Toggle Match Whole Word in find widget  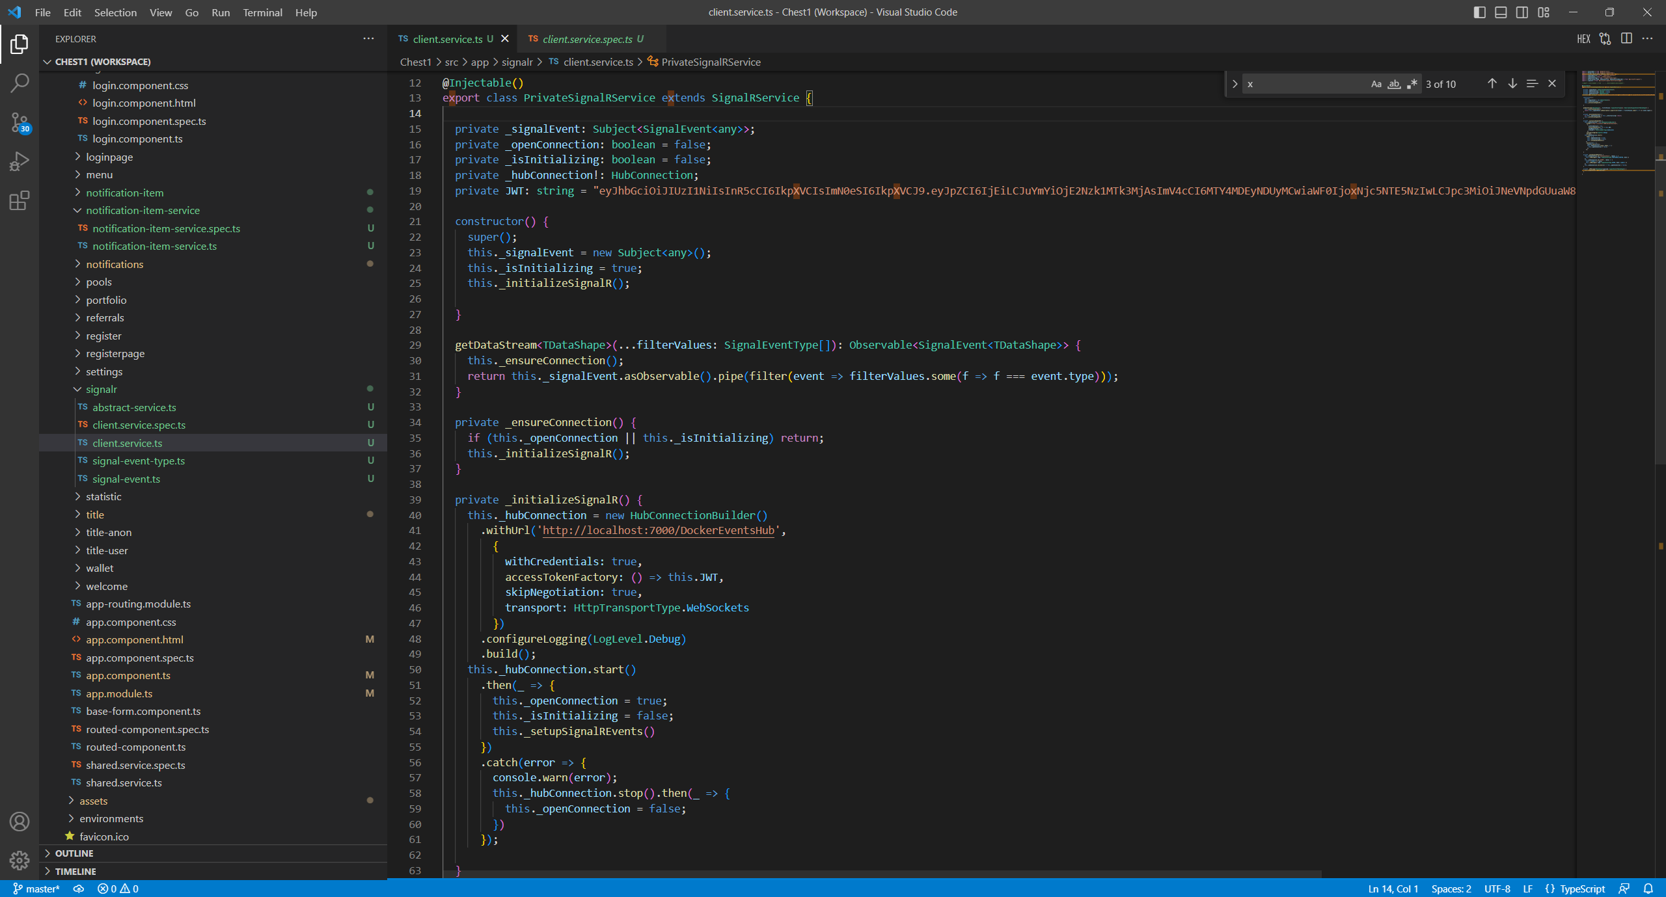(x=1393, y=84)
